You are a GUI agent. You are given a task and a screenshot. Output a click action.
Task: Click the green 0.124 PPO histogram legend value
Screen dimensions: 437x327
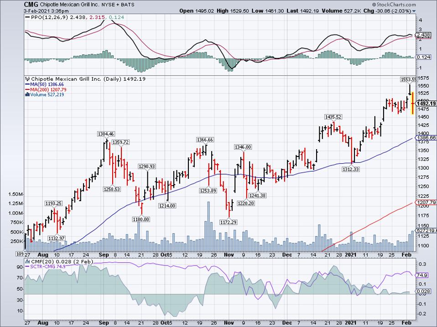click(116, 17)
